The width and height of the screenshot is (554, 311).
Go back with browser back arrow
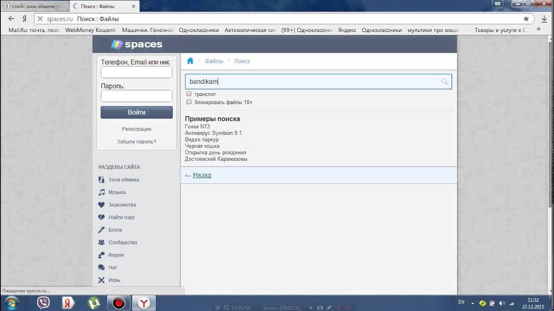coord(12,19)
